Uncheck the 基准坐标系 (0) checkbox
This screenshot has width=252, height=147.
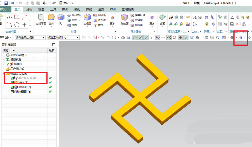(12, 78)
